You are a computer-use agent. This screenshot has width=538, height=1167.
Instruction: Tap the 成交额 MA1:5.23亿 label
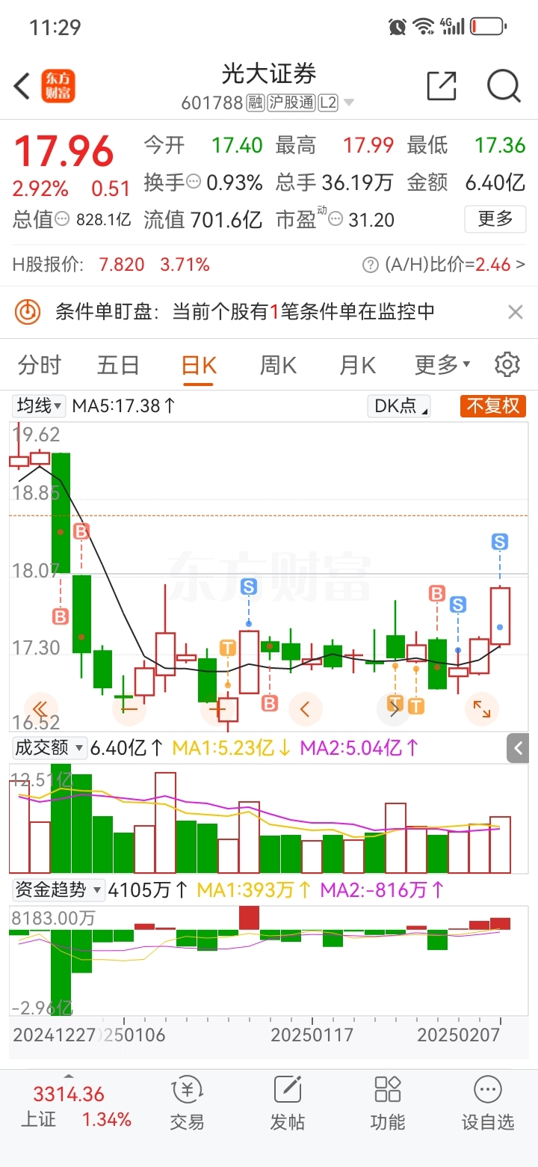232,747
